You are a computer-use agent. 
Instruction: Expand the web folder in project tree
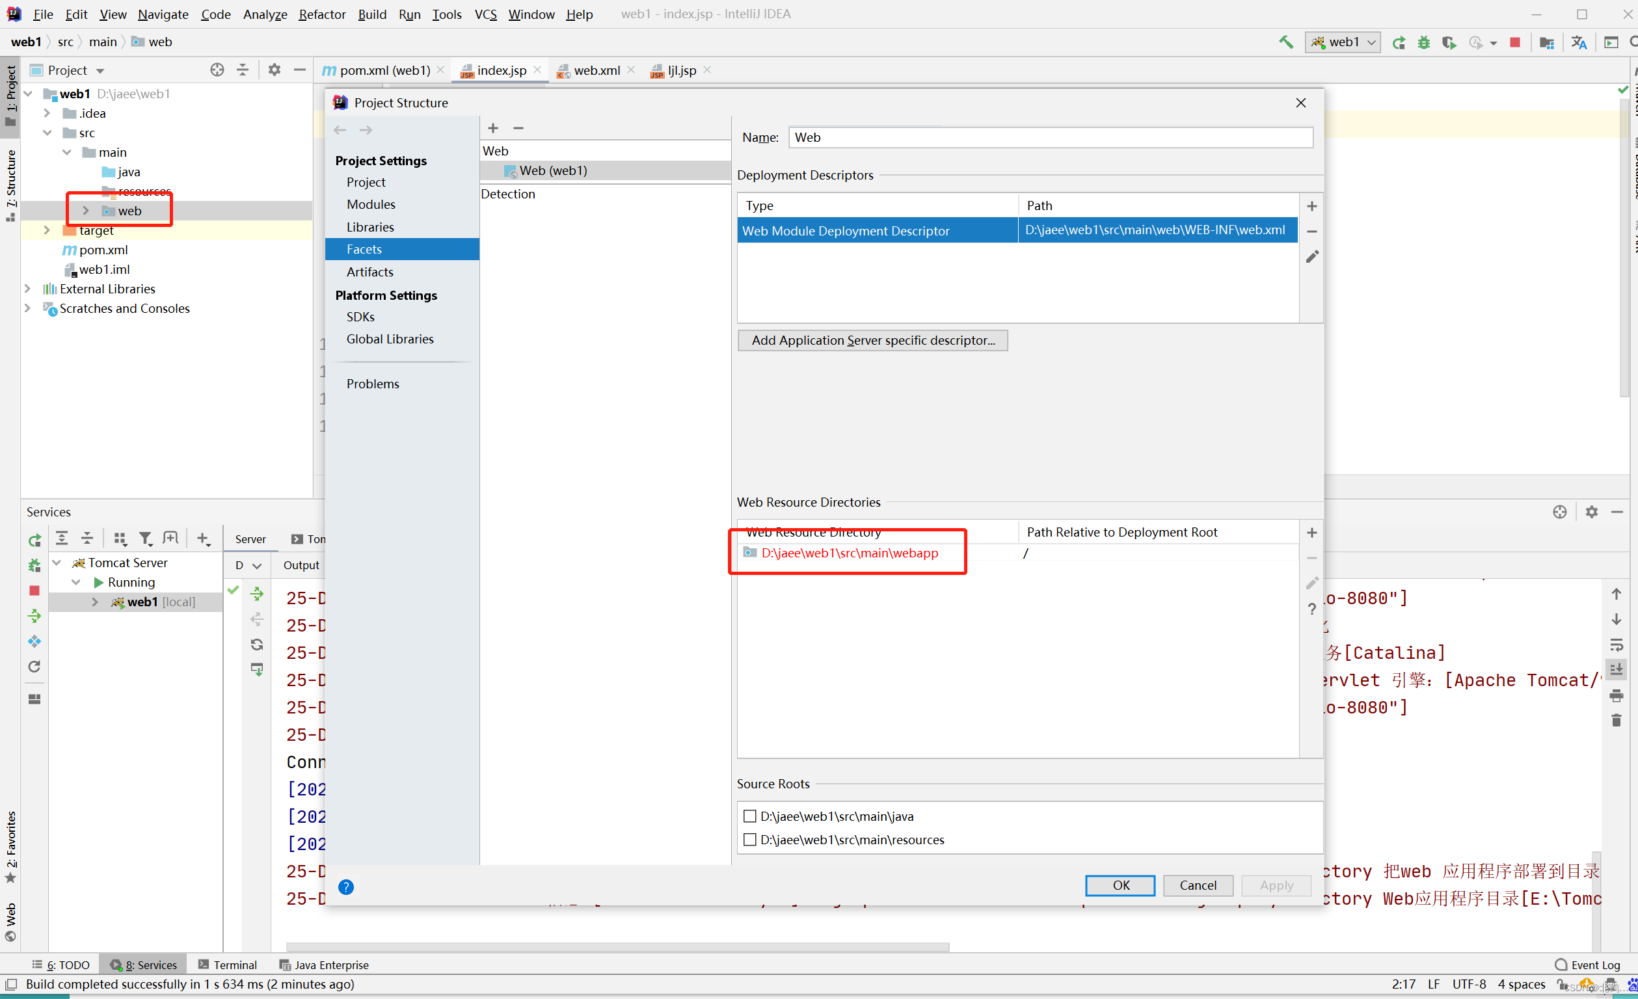click(86, 211)
